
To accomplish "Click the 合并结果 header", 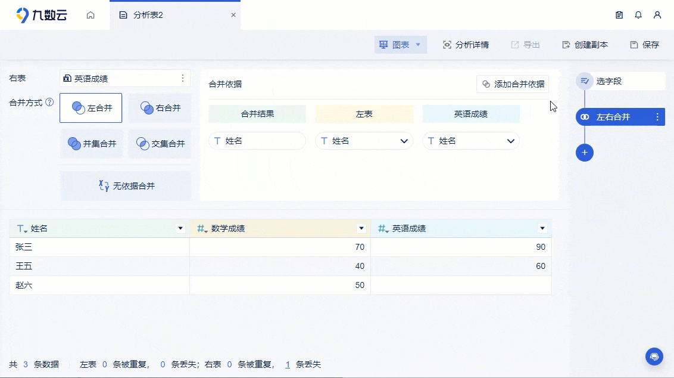I will coord(257,114).
